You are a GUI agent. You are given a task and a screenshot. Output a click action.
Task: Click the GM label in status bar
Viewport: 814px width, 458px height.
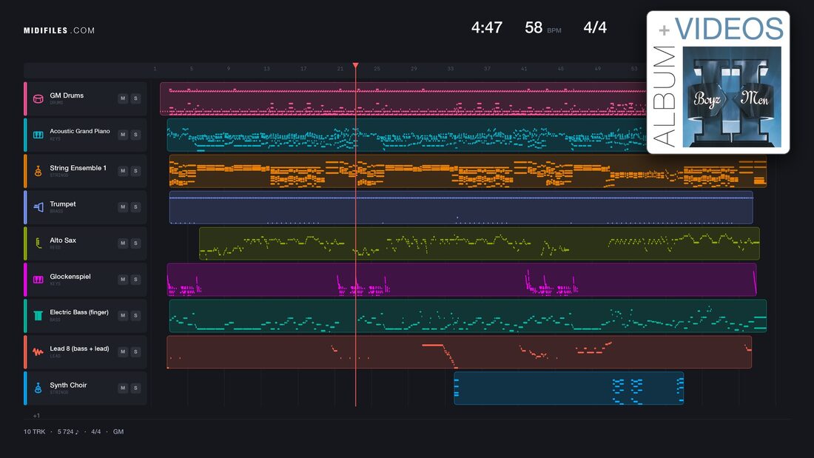pos(118,431)
